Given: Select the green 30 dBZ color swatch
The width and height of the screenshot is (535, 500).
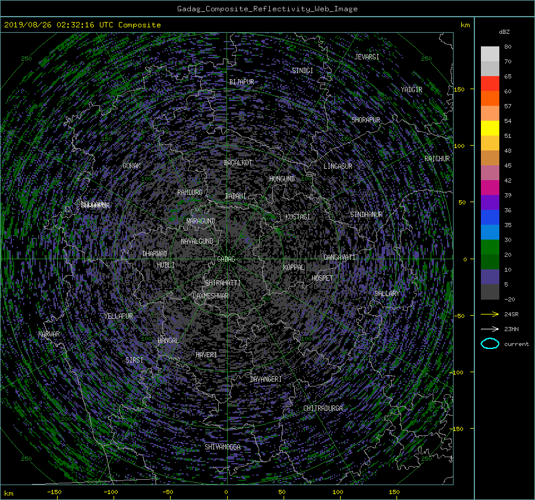Looking at the screenshot, I should 490,247.
